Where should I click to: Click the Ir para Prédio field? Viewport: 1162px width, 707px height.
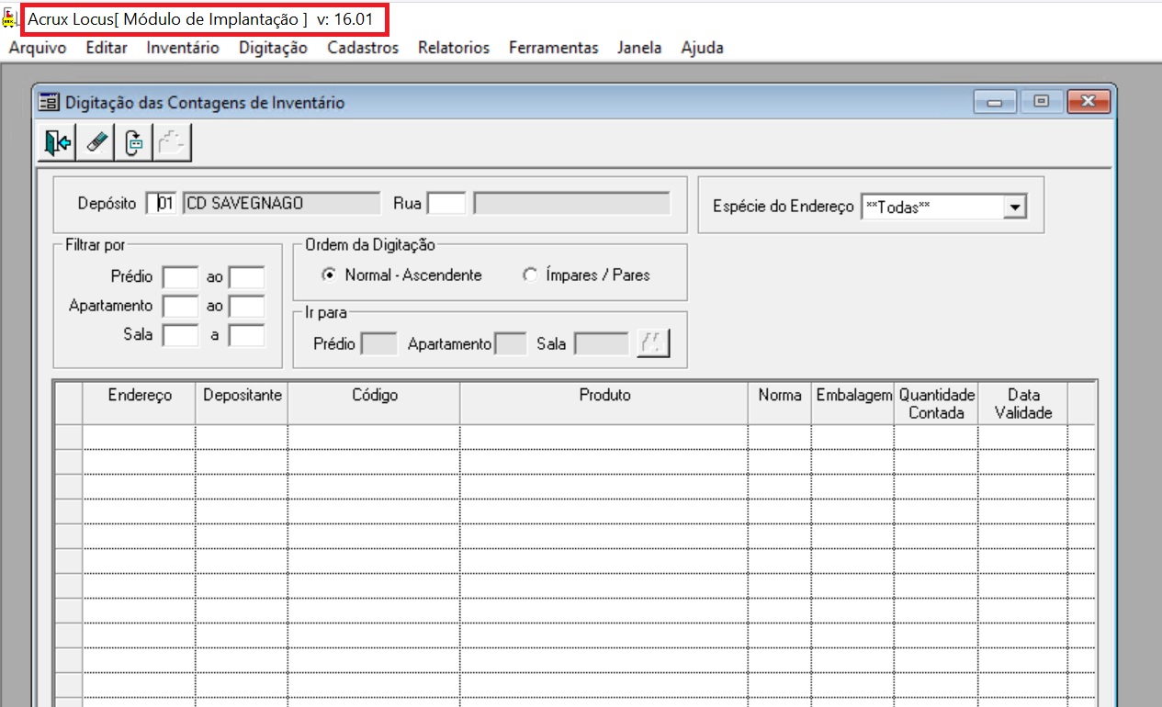tap(379, 344)
